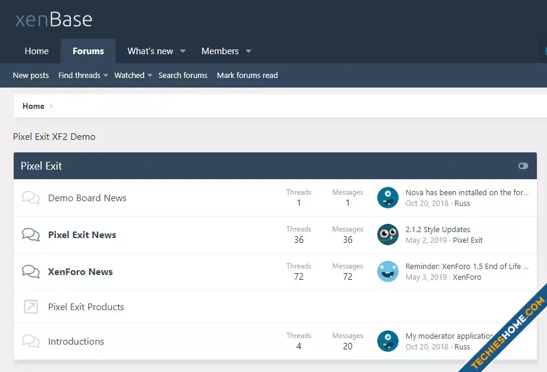547x372 pixels.
Task: Click the threads count 72
Action: pos(299,277)
